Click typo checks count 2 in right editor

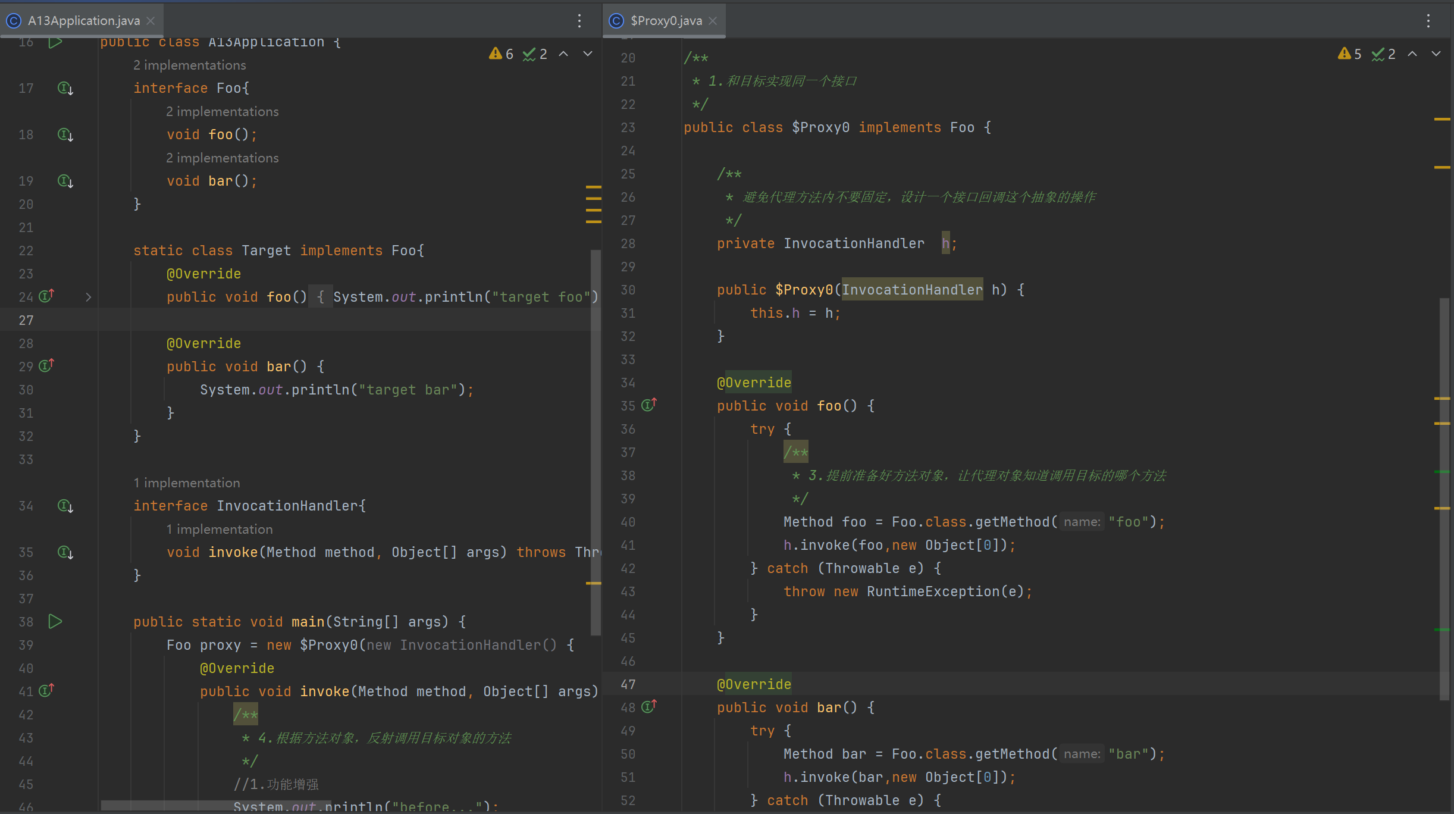click(1384, 54)
